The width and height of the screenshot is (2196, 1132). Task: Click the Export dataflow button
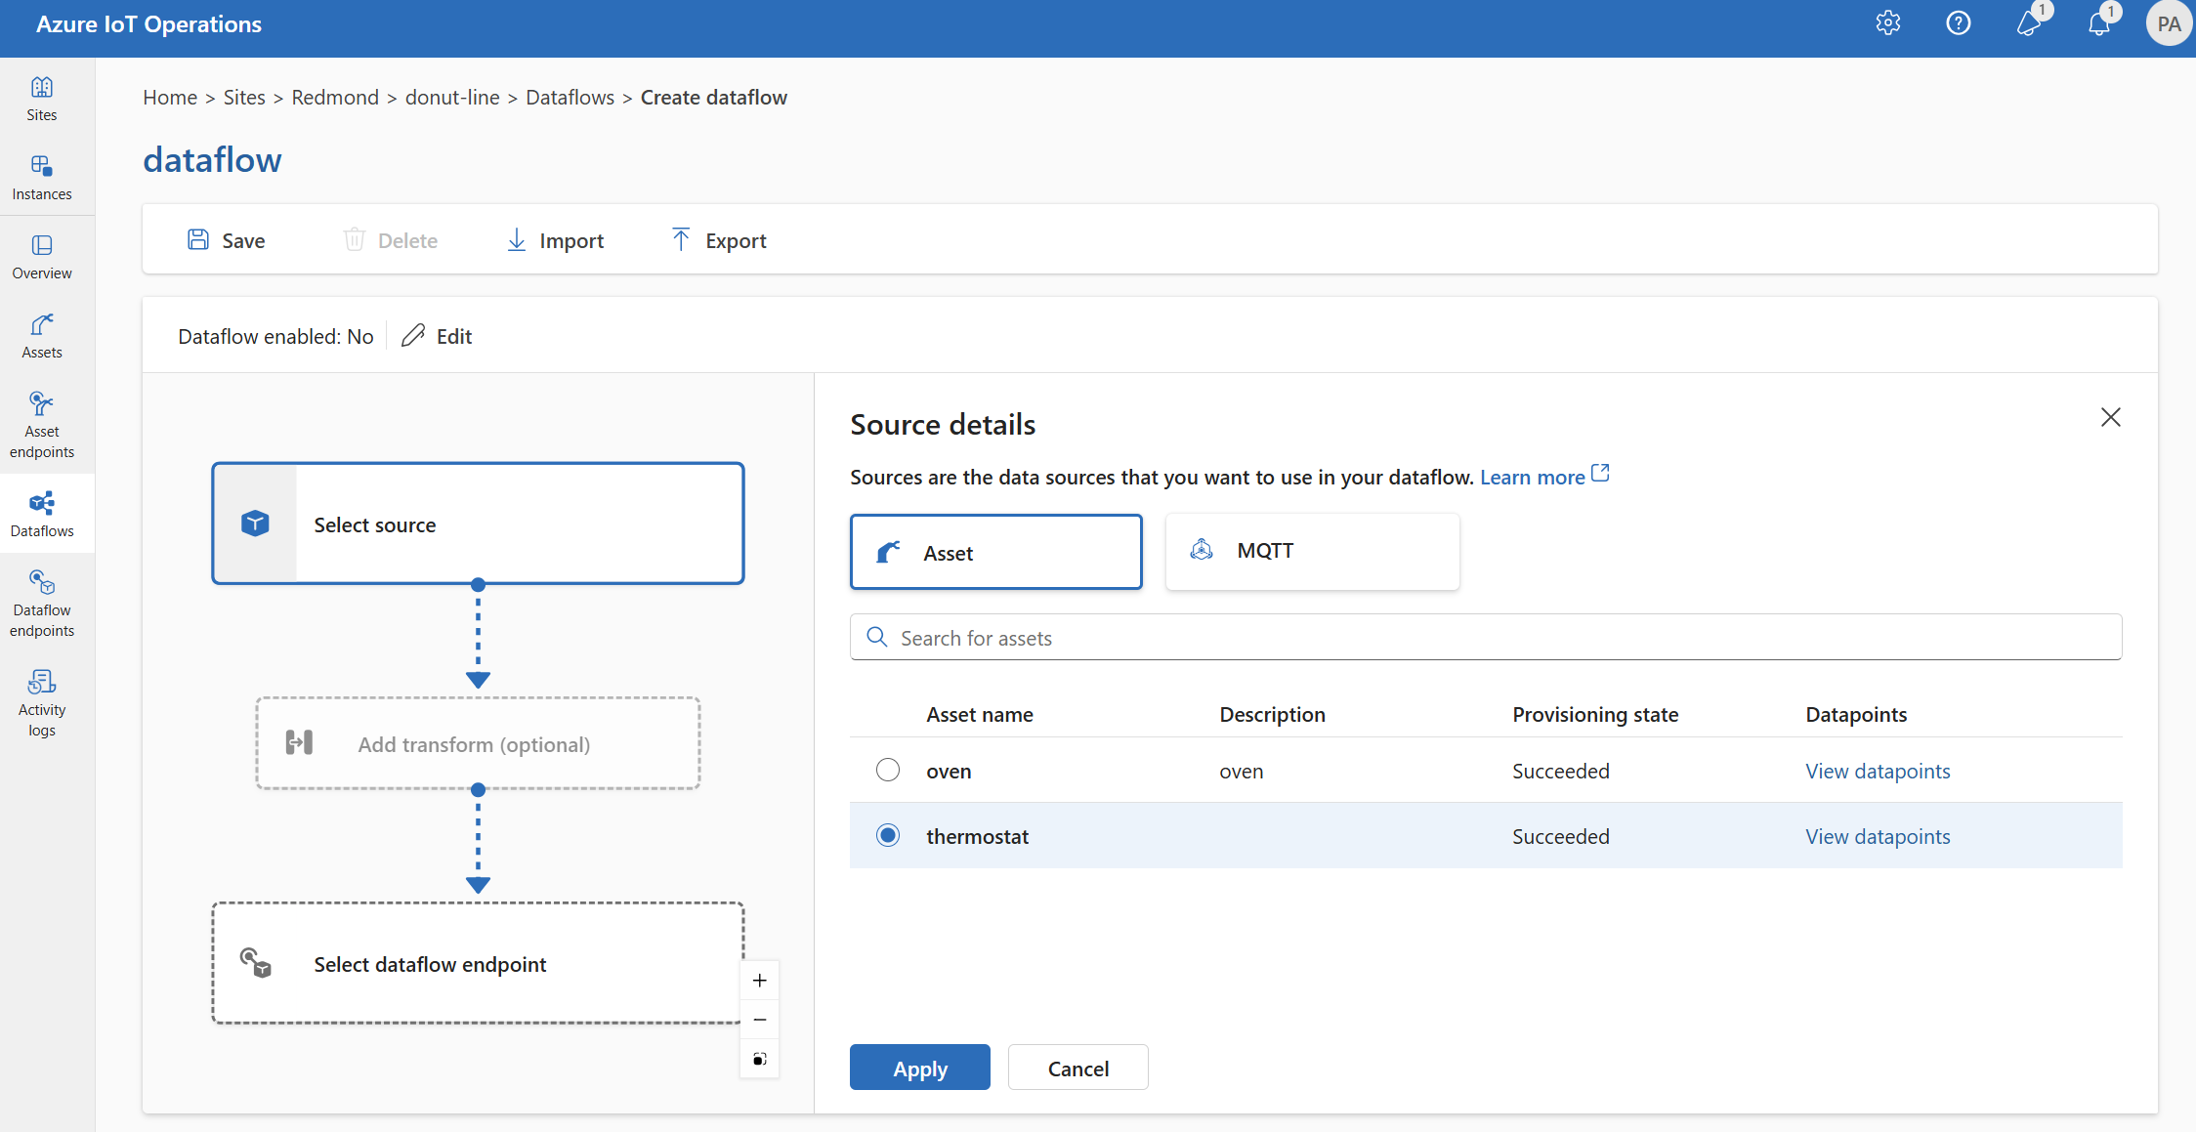point(719,239)
